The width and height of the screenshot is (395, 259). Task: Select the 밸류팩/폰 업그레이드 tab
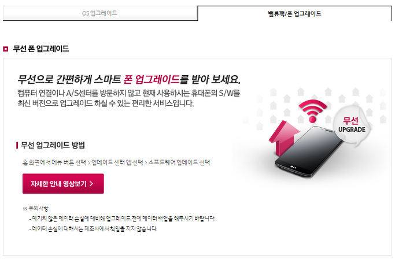click(295, 13)
